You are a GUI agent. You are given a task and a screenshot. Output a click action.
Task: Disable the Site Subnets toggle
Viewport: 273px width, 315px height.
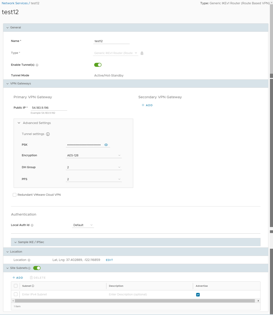pos(37,268)
